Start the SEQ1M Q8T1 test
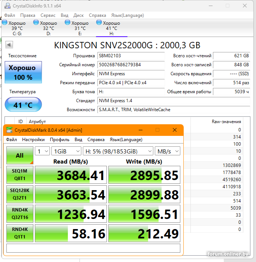This screenshot has height=262, width=256. click(19, 175)
